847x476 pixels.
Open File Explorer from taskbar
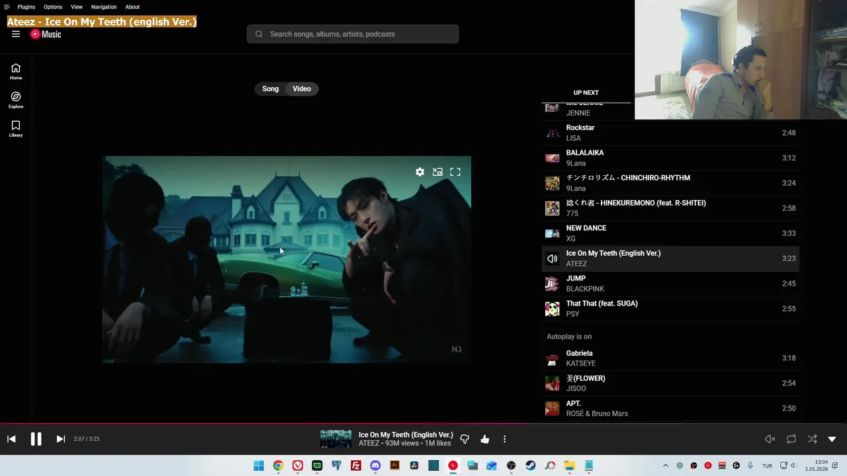point(569,465)
